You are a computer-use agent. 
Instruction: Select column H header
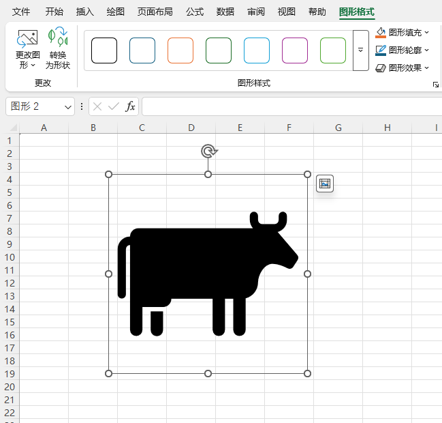point(388,128)
